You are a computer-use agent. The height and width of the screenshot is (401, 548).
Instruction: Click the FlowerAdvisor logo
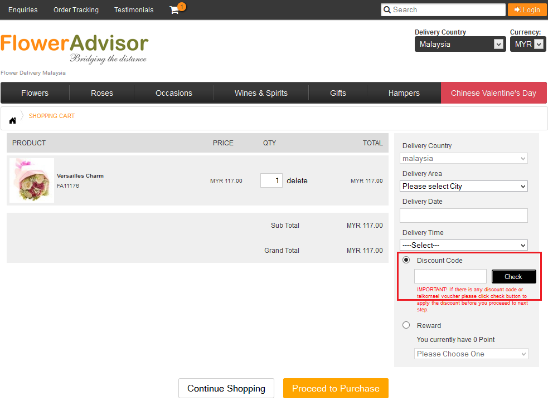pyautogui.click(x=75, y=48)
